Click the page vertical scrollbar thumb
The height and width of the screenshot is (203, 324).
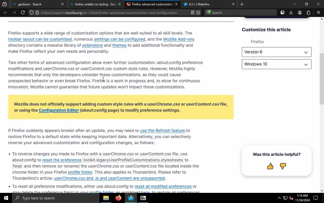pos(322,79)
